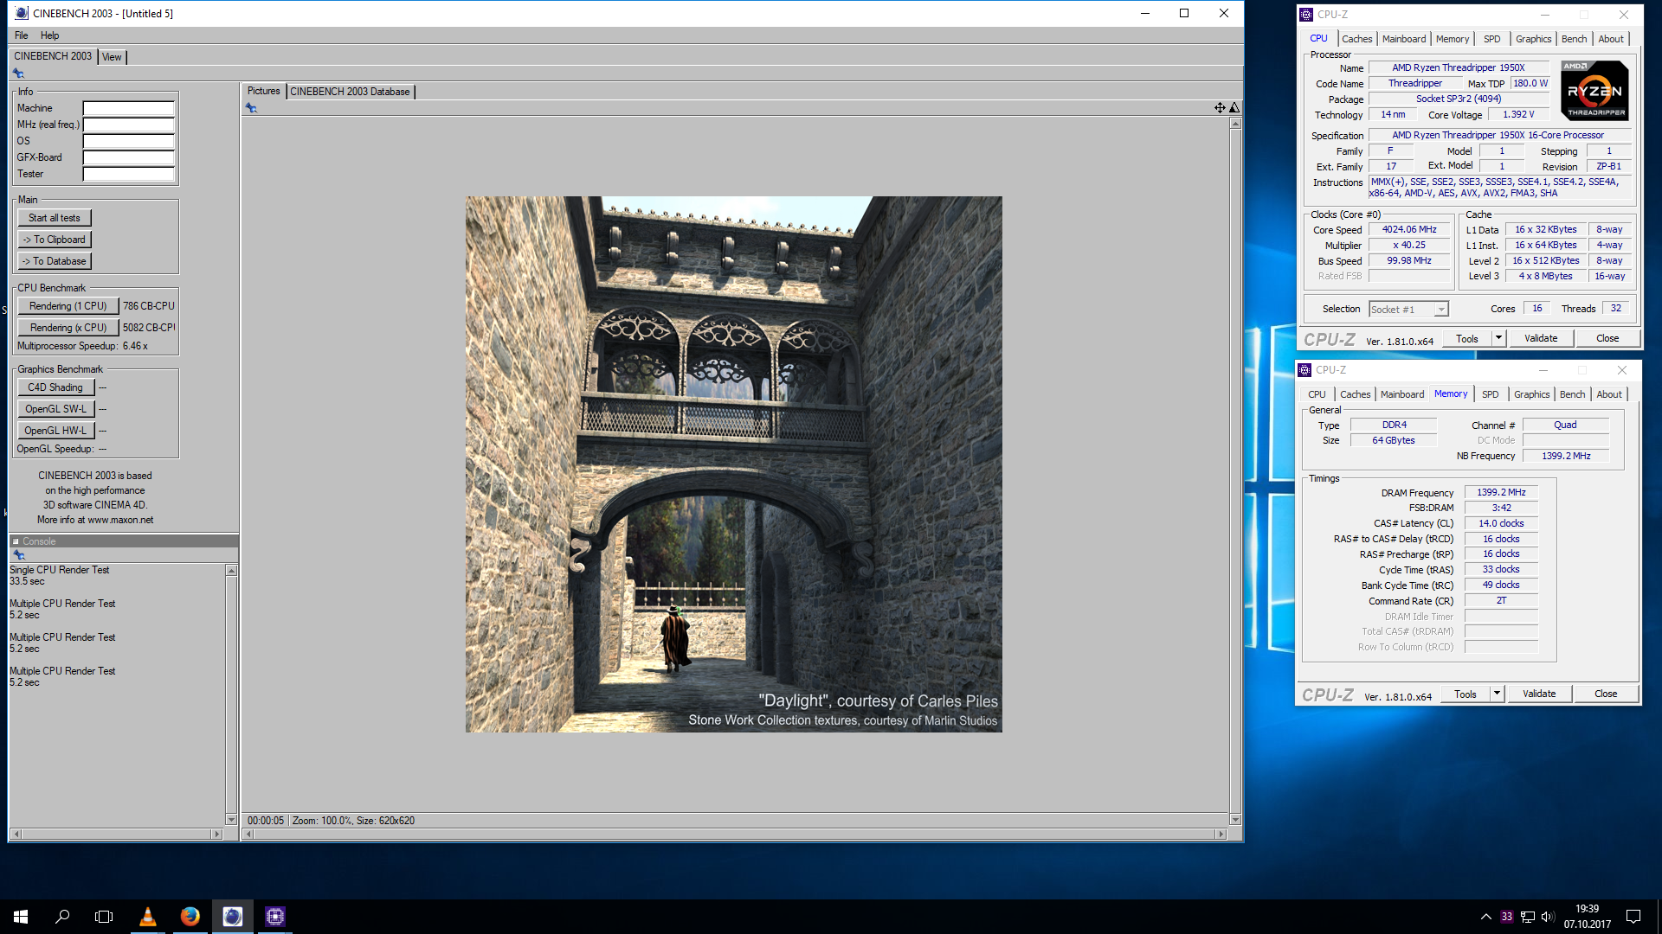
Task: Open Graphics tab in lower CPU-Z window
Action: pos(1531,394)
